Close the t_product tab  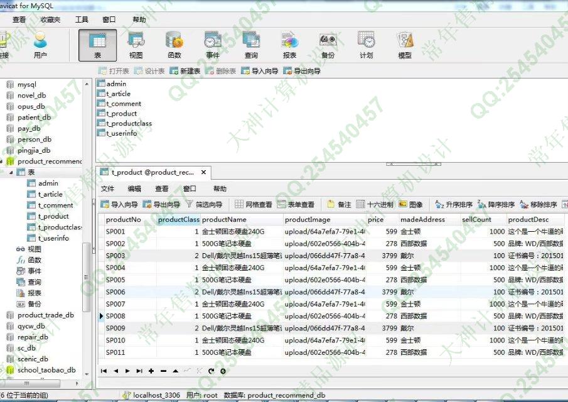click(203, 172)
